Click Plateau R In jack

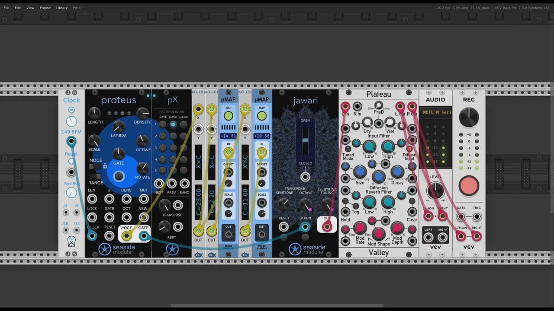(357, 106)
